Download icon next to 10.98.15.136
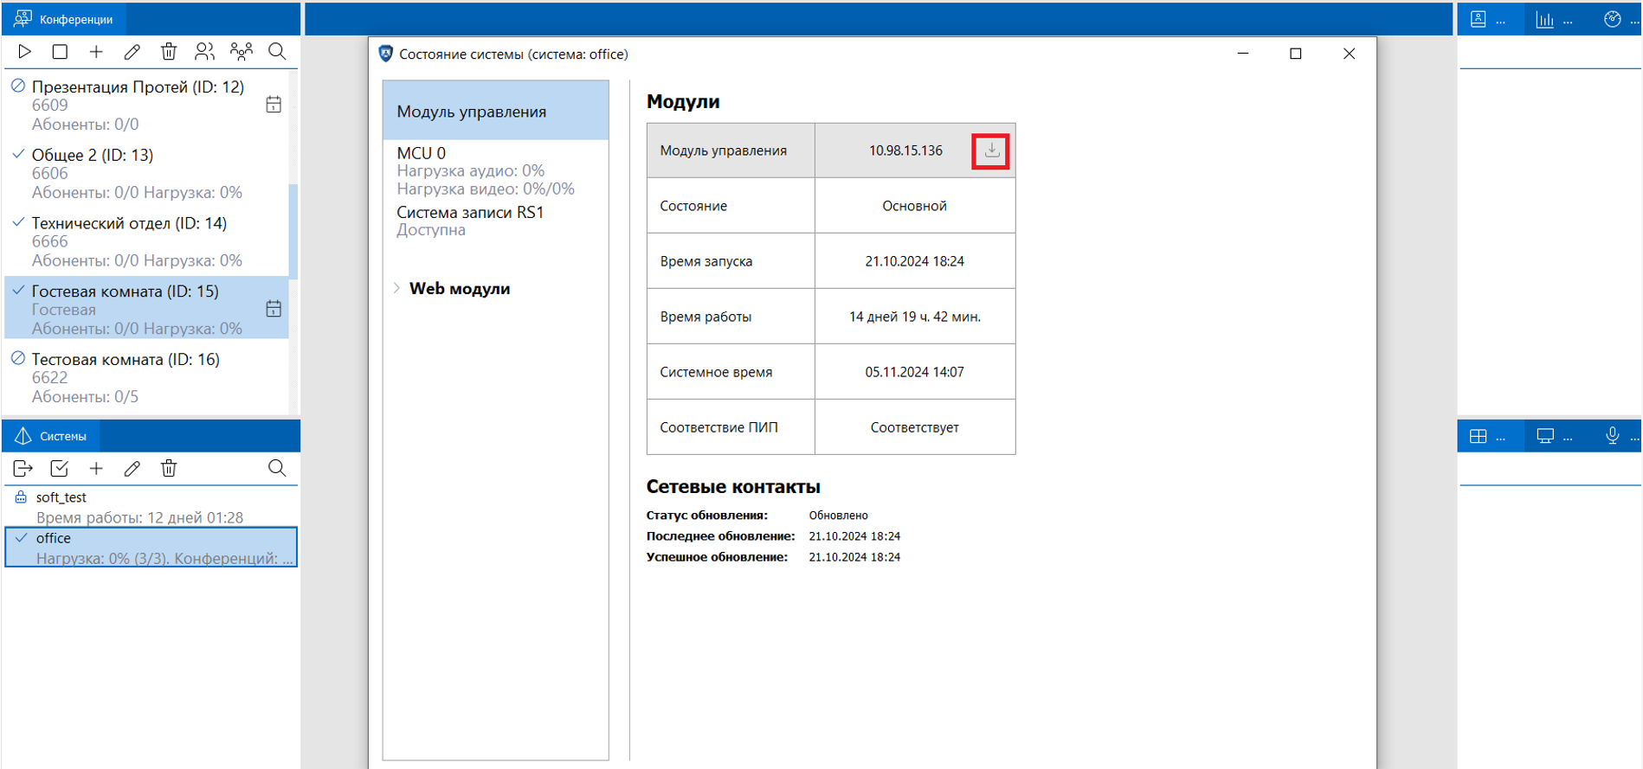Viewport: 1643px width, 769px height. tap(992, 151)
